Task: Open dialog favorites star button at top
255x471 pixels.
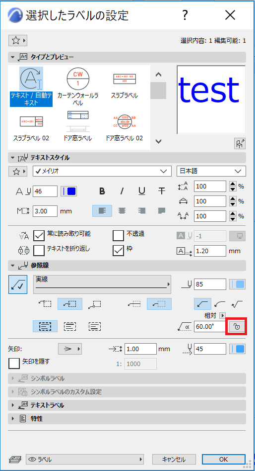Action: (18, 40)
